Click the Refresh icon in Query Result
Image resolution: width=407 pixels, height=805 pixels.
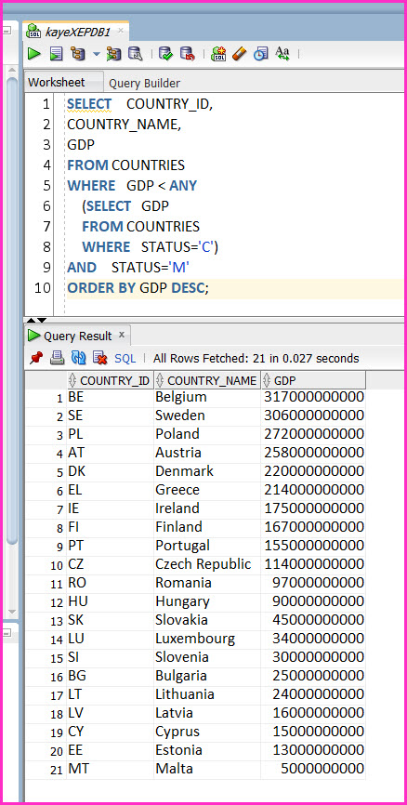coord(78,358)
